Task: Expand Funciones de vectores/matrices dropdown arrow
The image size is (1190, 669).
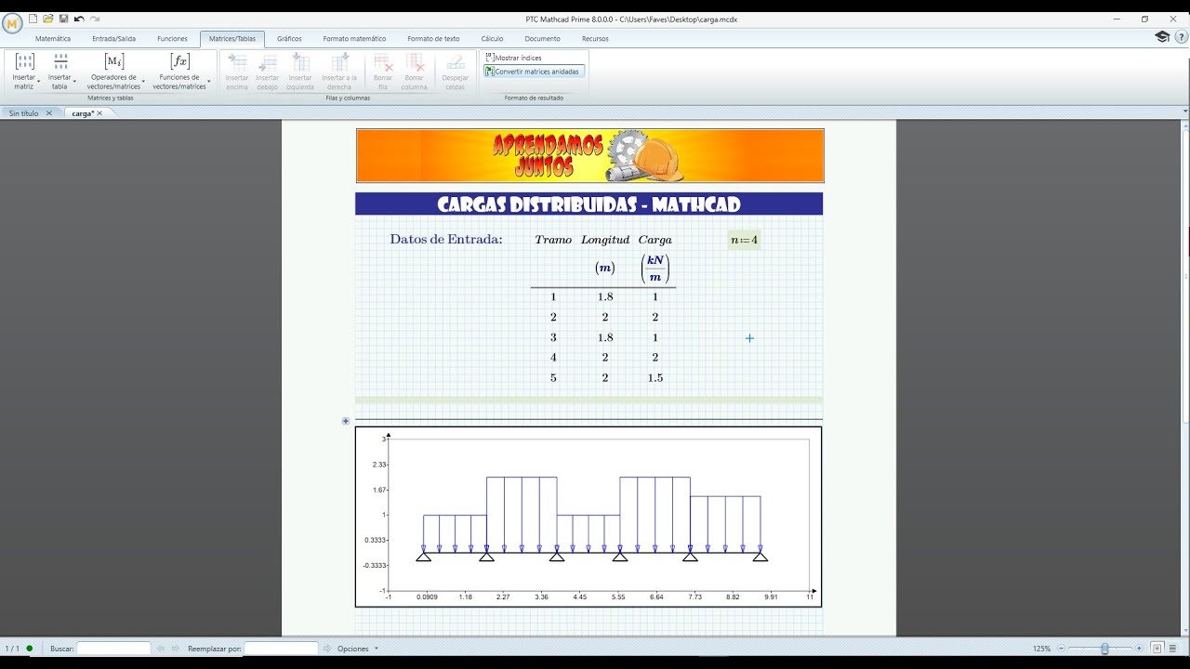Action: [x=209, y=82]
